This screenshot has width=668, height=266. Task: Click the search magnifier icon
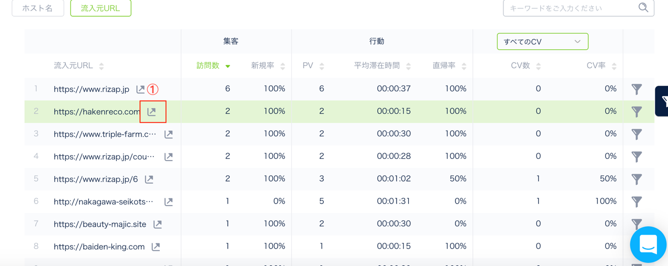(x=643, y=8)
